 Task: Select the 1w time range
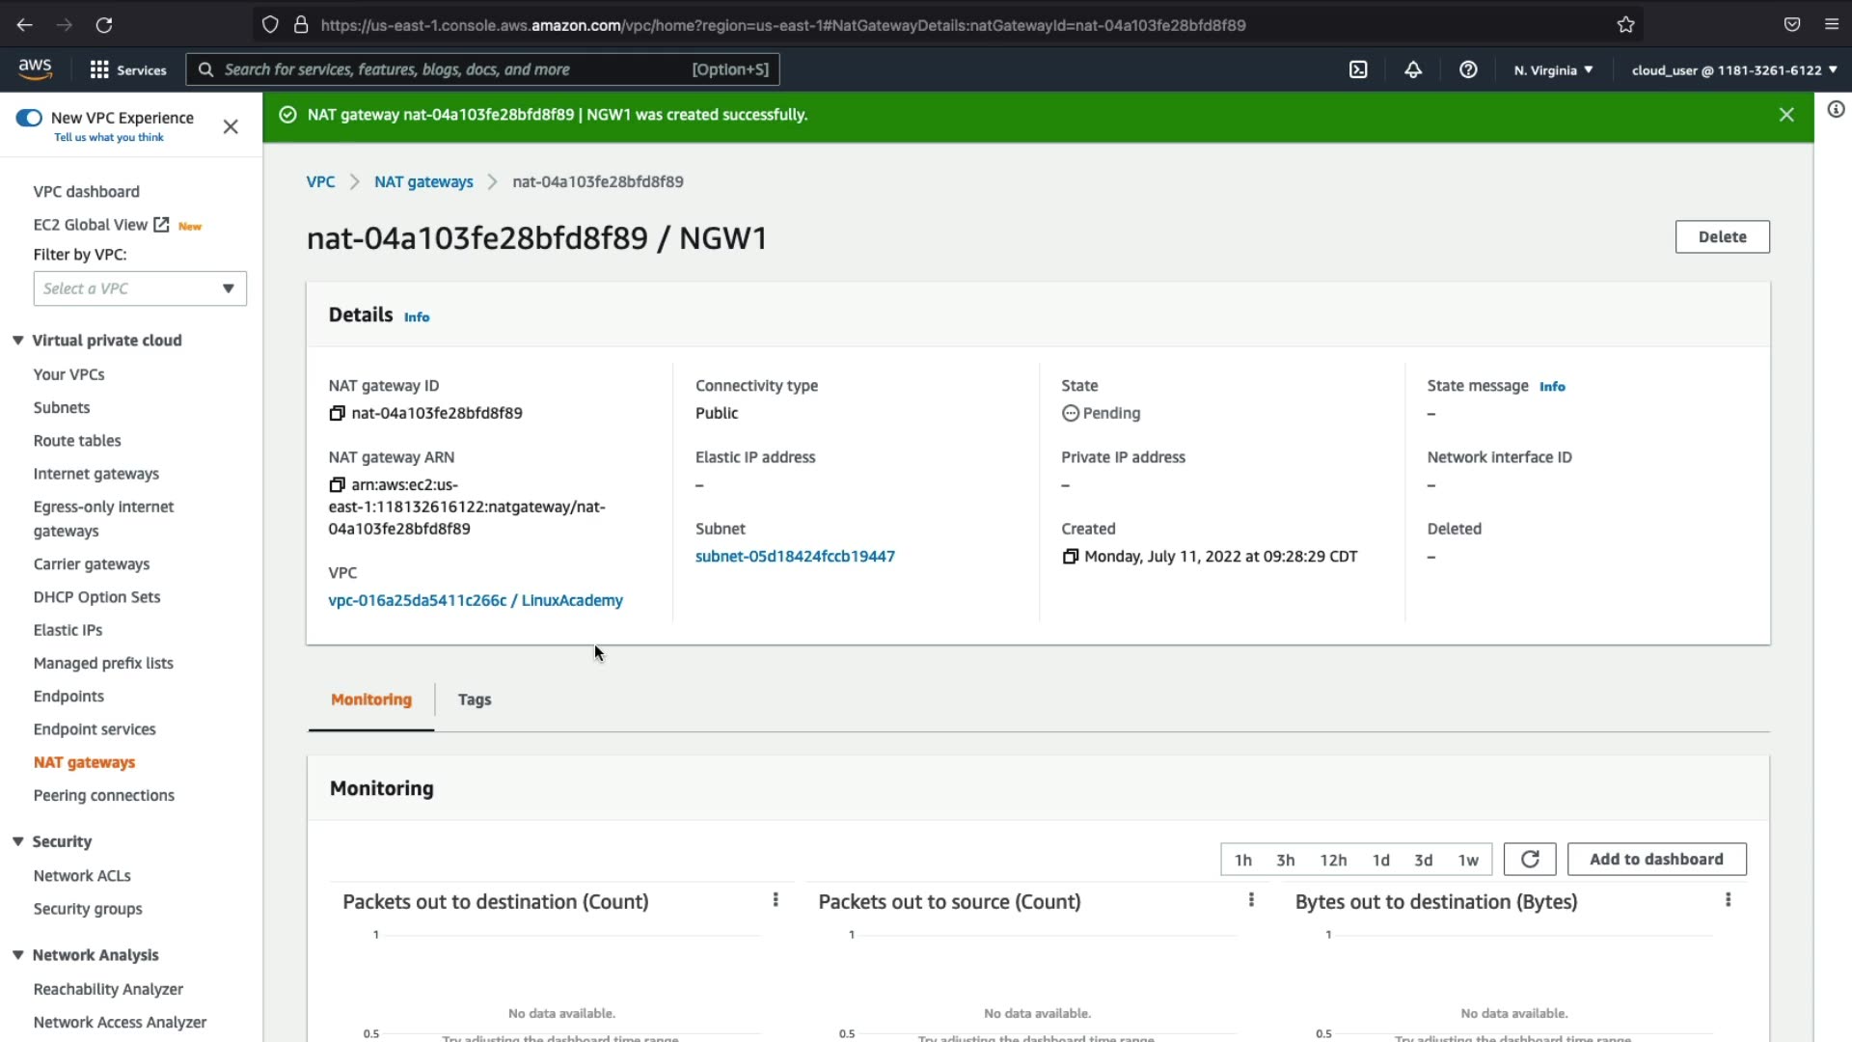(x=1467, y=860)
